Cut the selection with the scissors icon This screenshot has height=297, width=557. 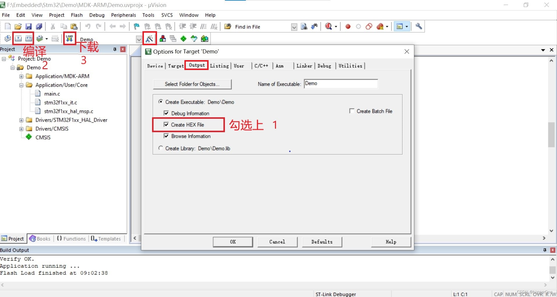(x=53, y=27)
